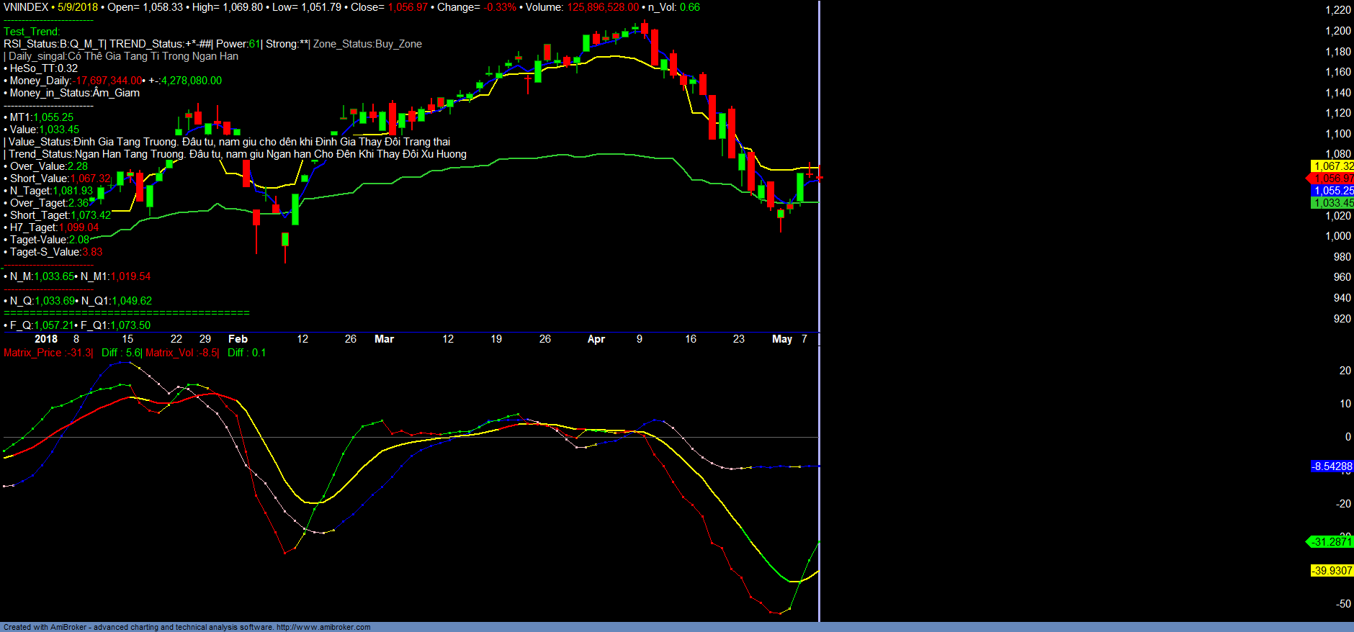This screenshot has width=1354, height=632.
Task: Select the Apr label on date axis
Action: 596,339
